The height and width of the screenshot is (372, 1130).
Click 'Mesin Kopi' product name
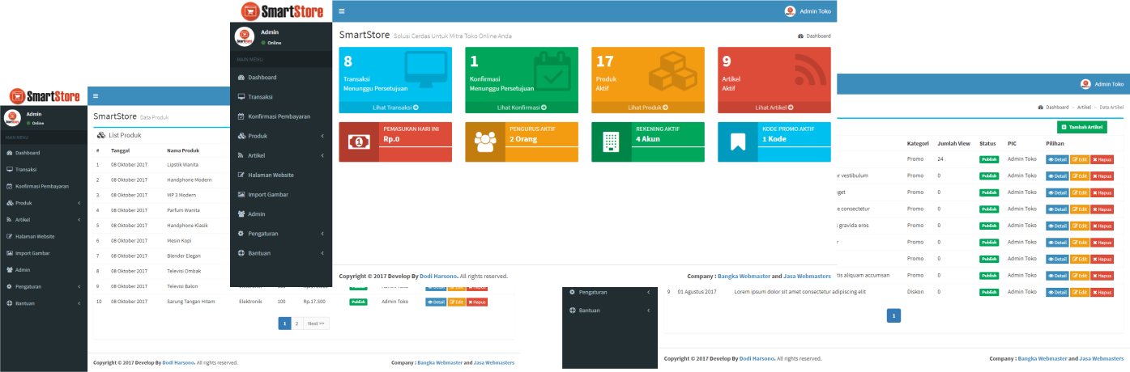tap(180, 241)
